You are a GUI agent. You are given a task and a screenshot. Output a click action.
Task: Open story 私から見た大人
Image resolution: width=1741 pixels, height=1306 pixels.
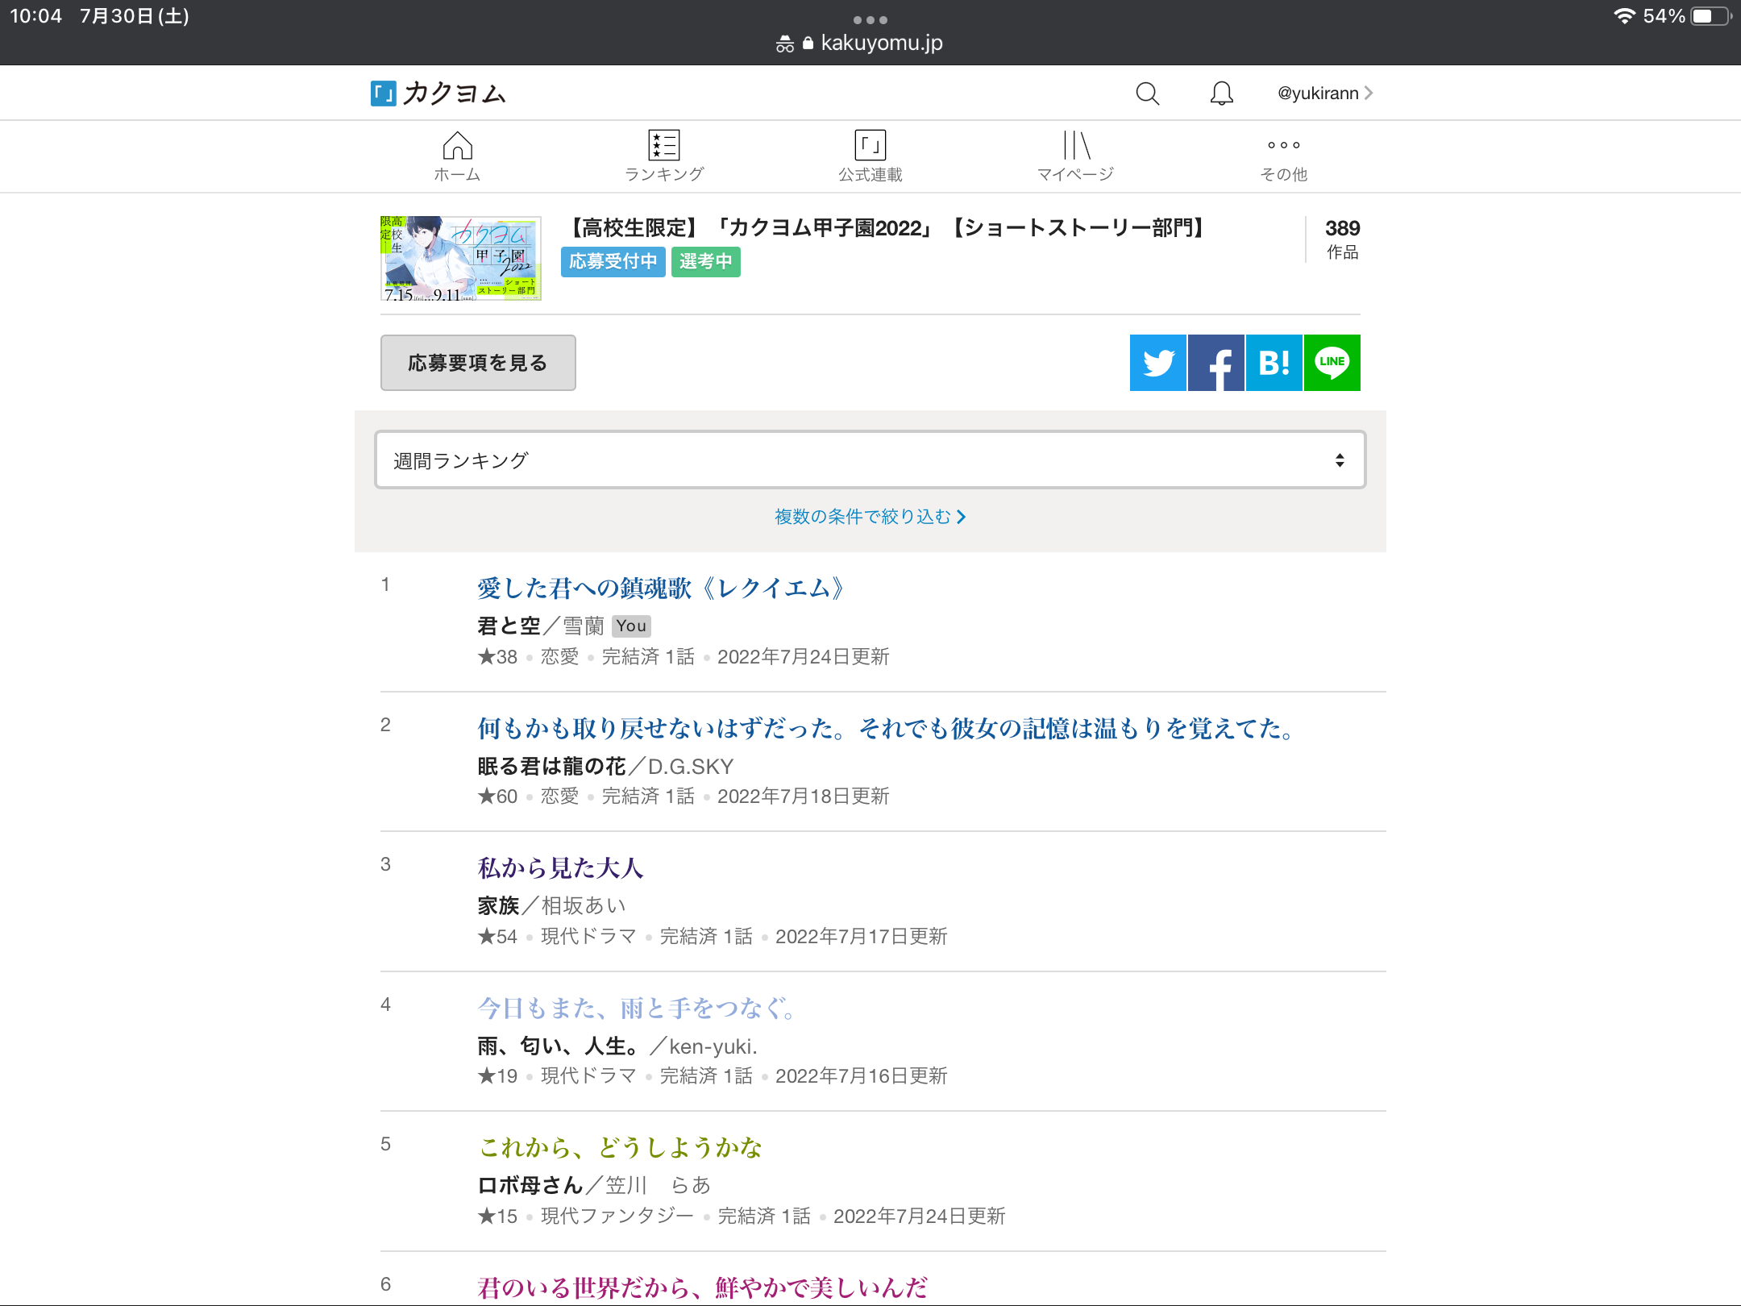pyautogui.click(x=561, y=868)
